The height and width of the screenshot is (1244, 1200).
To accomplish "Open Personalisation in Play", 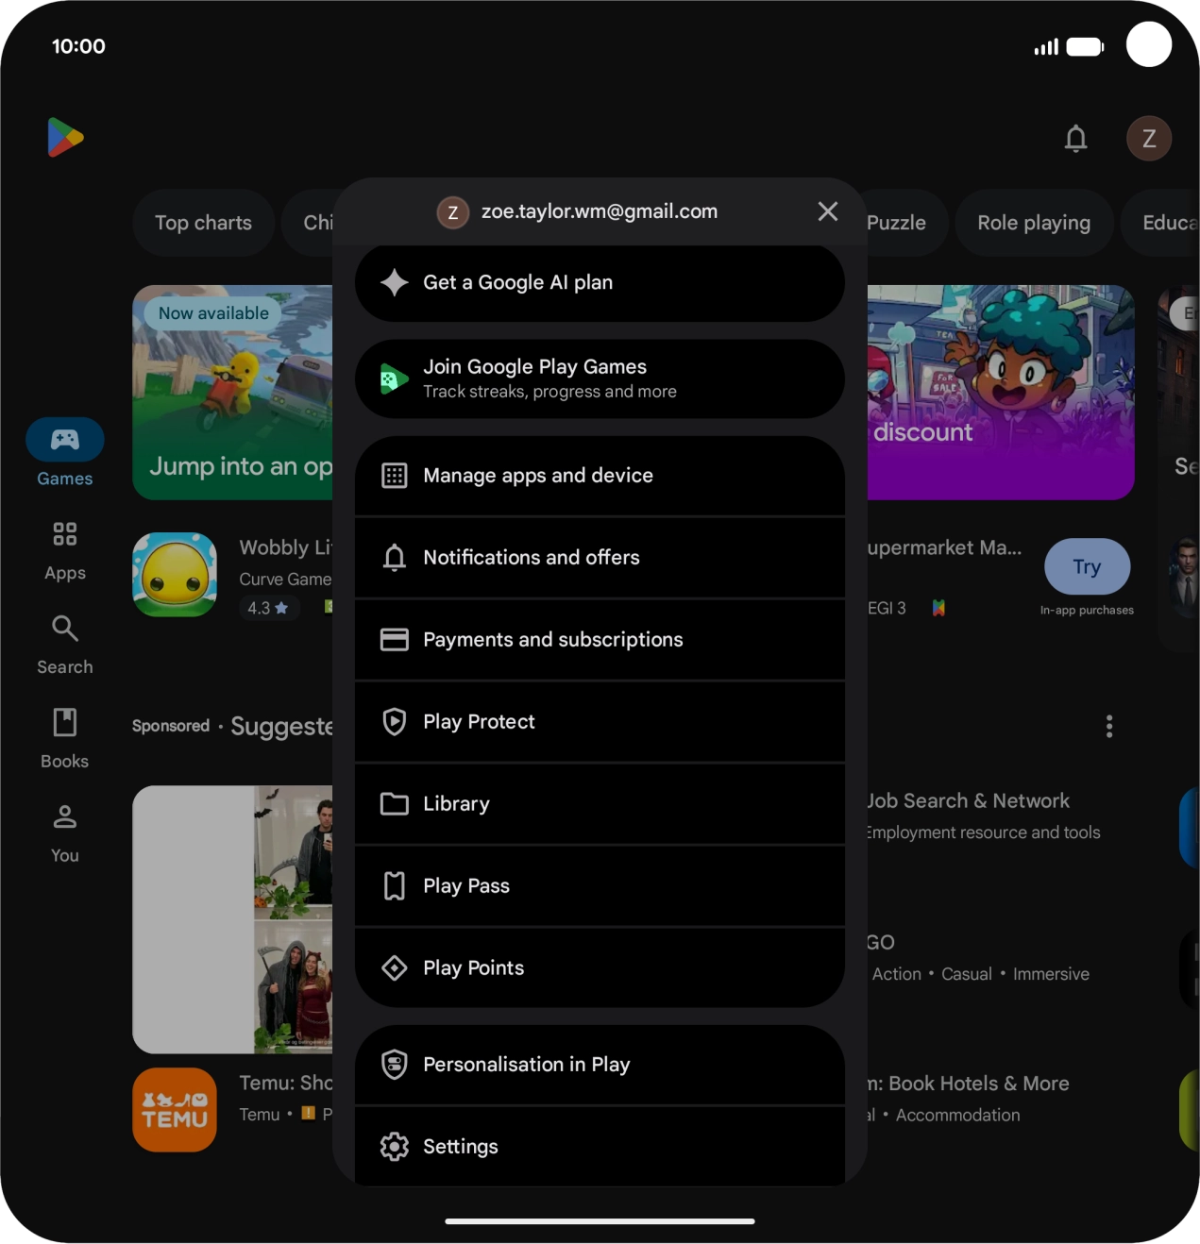I will [x=600, y=1065].
